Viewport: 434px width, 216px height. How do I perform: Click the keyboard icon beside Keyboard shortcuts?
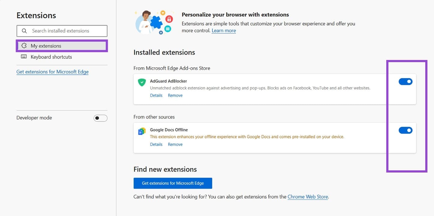pyautogui.click(x=24, y=57)
